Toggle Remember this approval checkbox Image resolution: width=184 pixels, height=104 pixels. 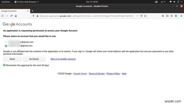tap(4, 65)
